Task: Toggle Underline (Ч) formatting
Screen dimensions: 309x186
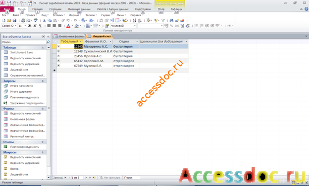Action: (x=40, y=26)
